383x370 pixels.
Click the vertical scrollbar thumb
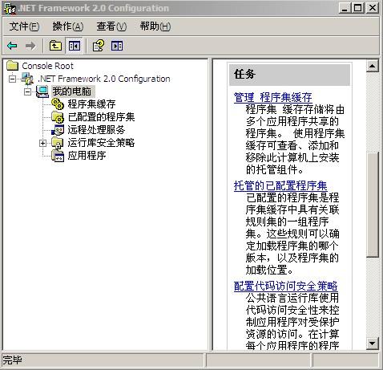pyautogui.click(x=373, y=205)
